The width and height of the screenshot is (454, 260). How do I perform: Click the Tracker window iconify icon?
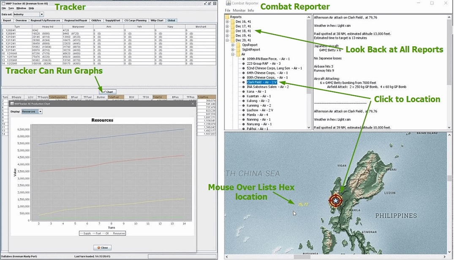(205, 3)
